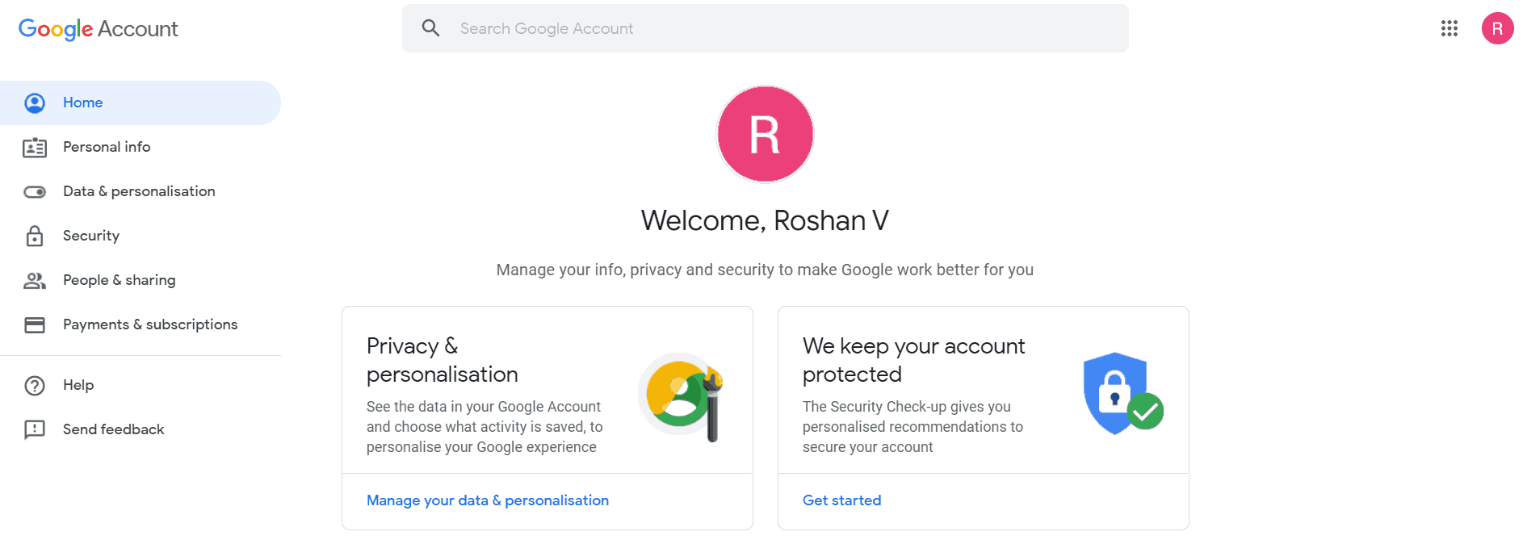Click the Data & personalisation toggle icon
Image resolution: width=1523 pixels, height=544 pixels.
coord(35,192)
